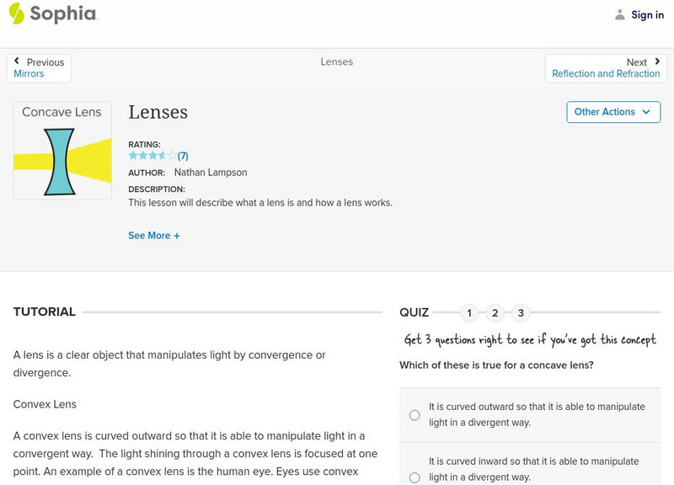
Task: Go to quiz question 3
Action: [x=522, y=313]
